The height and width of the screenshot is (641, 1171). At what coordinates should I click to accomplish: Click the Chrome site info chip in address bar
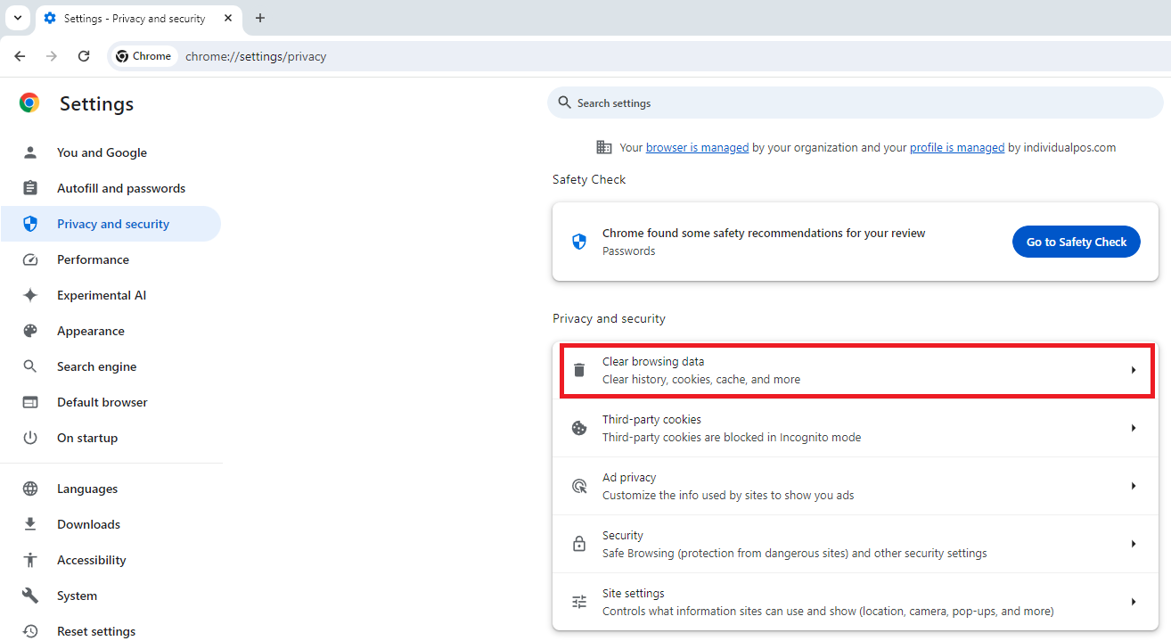tap(143, 56)
